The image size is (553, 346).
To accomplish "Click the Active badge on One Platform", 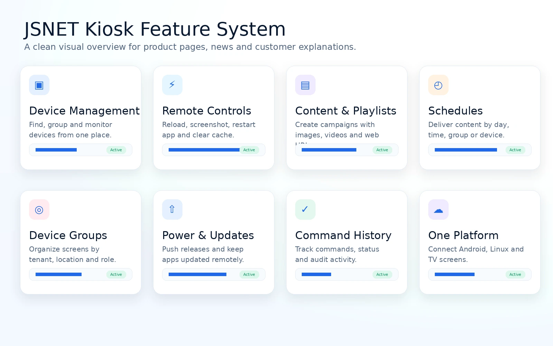I will 515,274.
